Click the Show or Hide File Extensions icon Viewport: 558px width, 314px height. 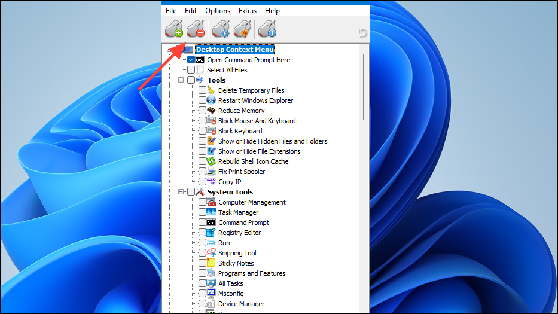(x=211, y=151)
